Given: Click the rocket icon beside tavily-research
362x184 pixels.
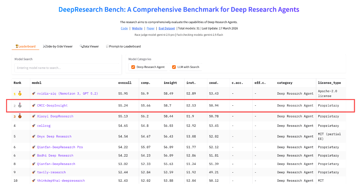Looking at the screenshot, I should pos(34,172).
